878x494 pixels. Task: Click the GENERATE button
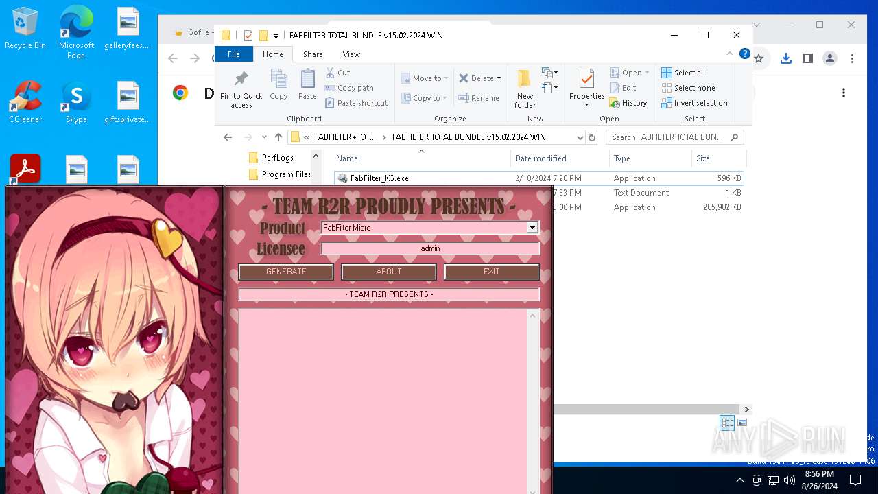tap(286, 272)
